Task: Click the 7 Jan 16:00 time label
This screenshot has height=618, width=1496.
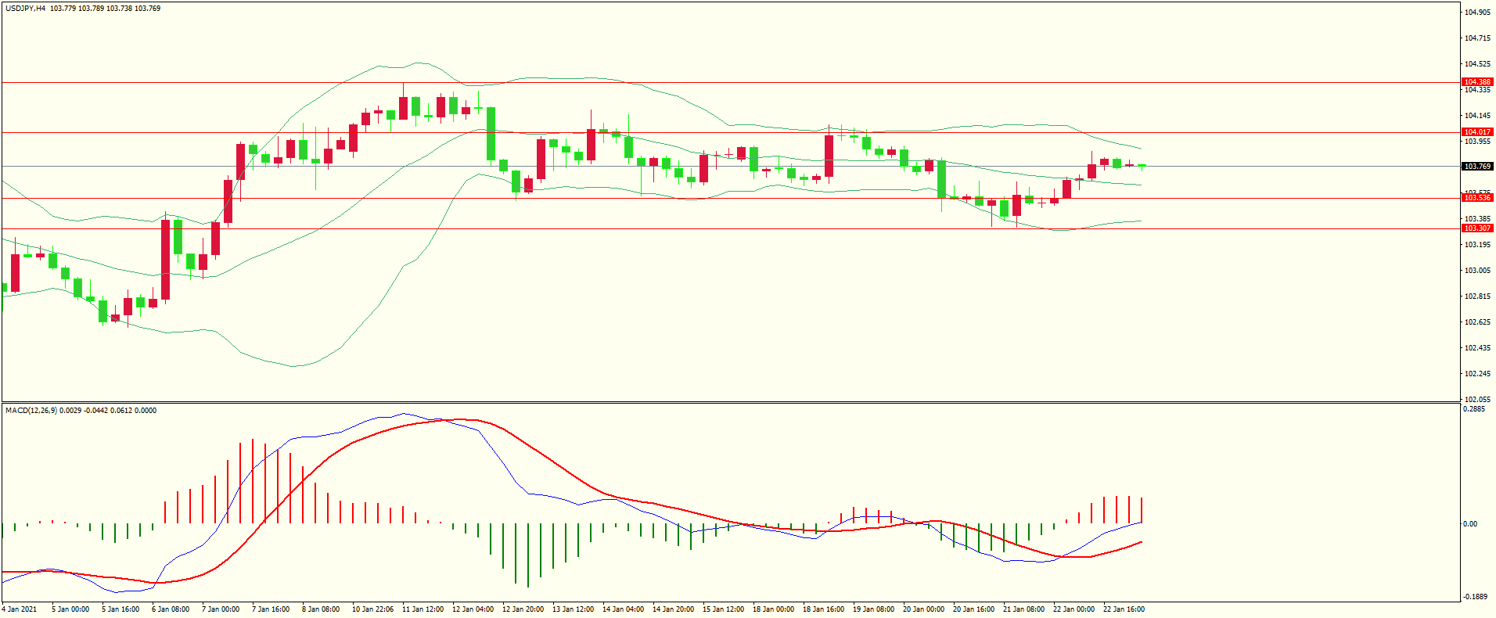Action: point(271,609)
